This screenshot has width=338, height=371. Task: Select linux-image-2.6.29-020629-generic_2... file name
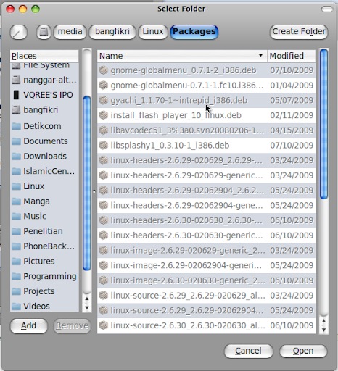(188, 250)
